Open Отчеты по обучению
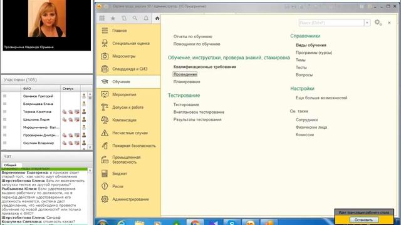The image size is (401, 225). [x=192, y=36]
